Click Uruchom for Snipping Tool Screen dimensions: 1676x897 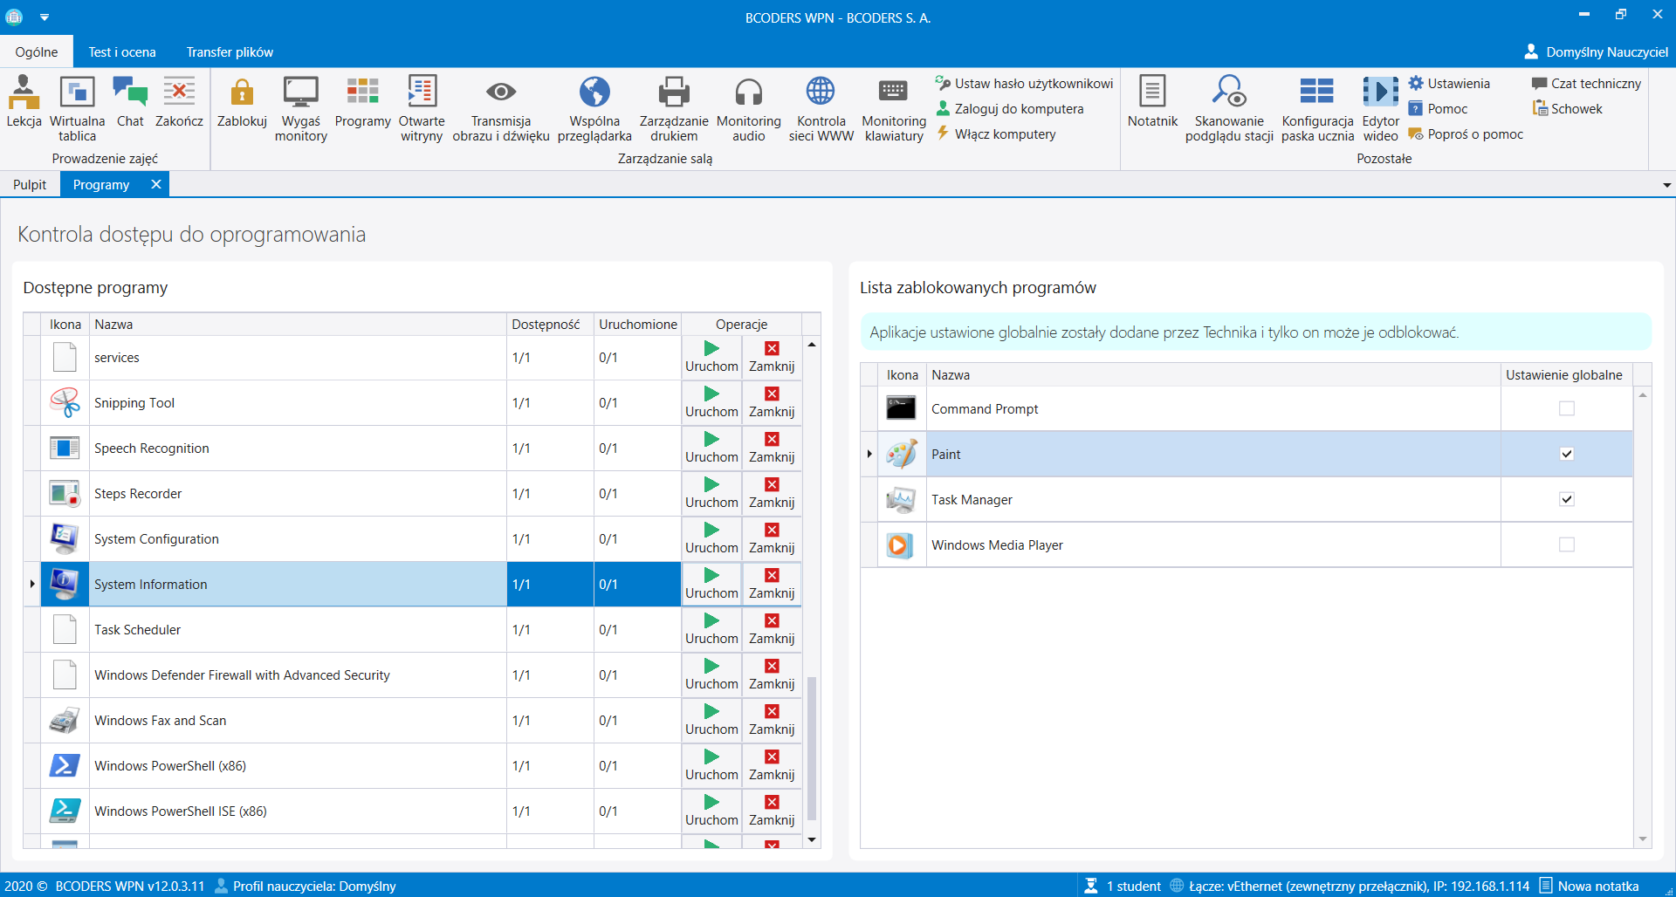click(711, 402)
